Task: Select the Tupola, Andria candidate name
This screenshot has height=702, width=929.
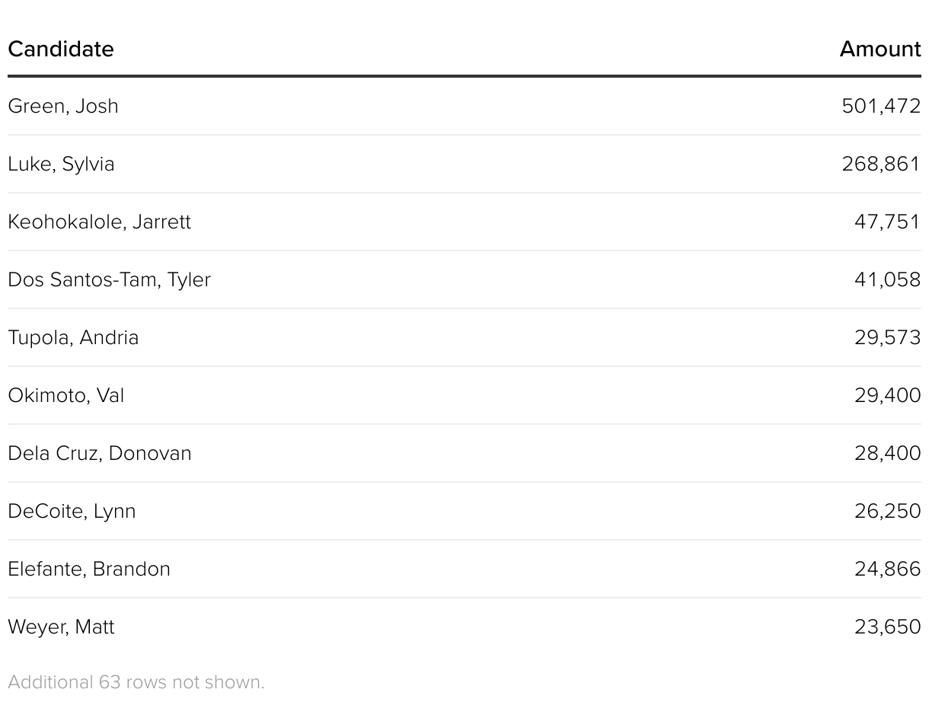Action: 73,337
